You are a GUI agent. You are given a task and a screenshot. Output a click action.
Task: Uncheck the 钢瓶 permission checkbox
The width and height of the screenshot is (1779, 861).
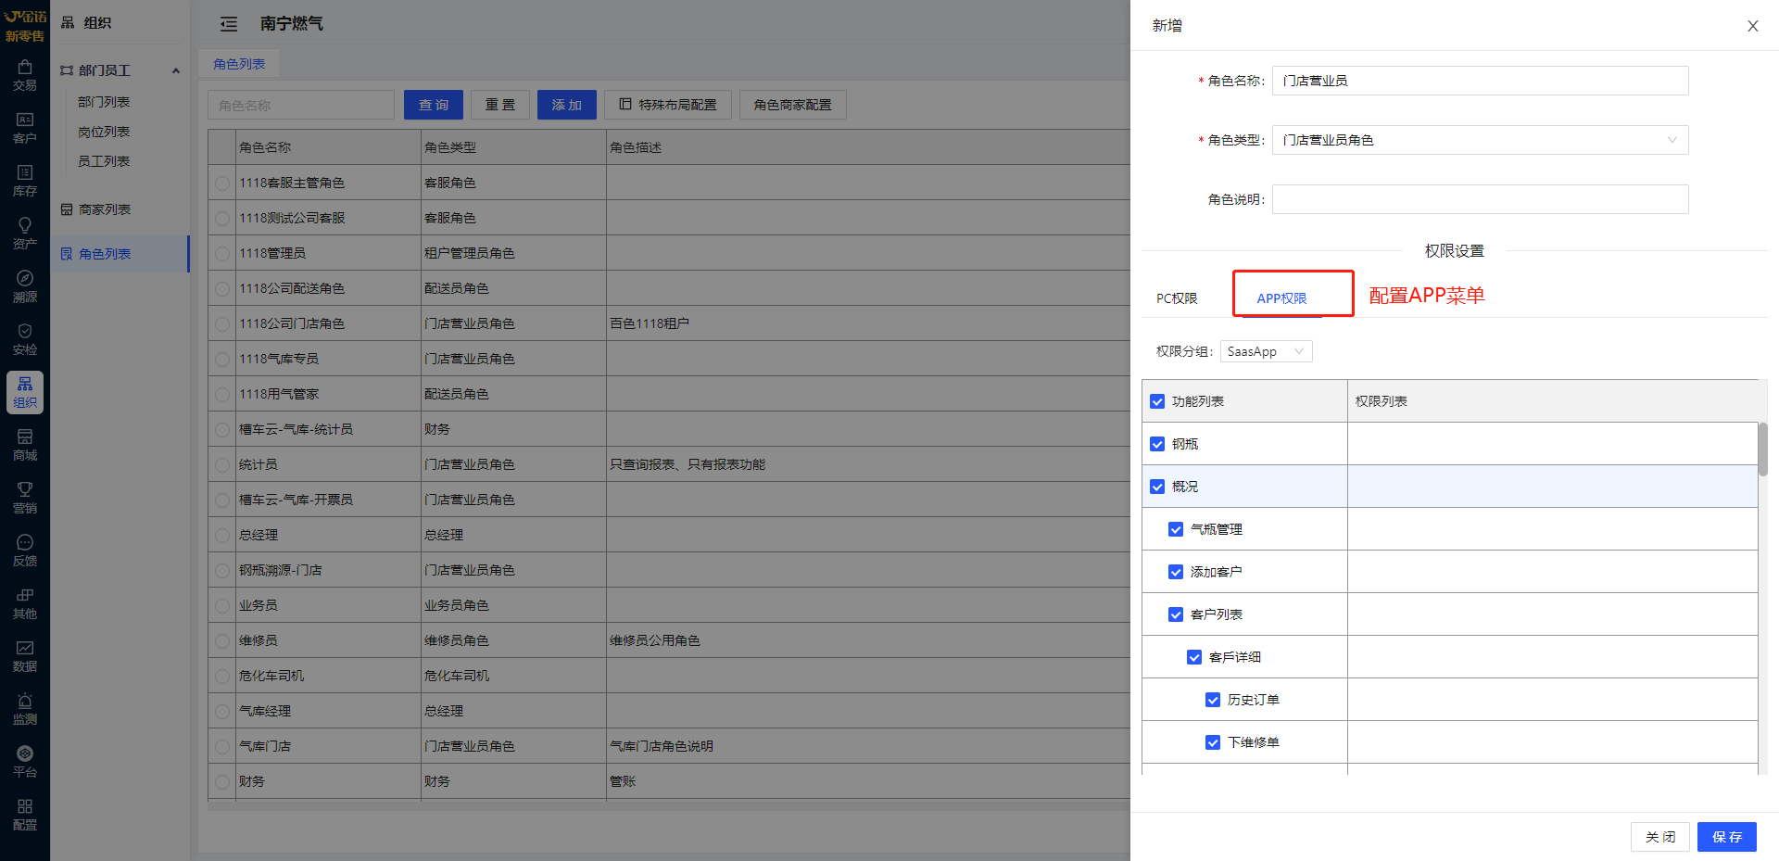[x=1157, y=444]
